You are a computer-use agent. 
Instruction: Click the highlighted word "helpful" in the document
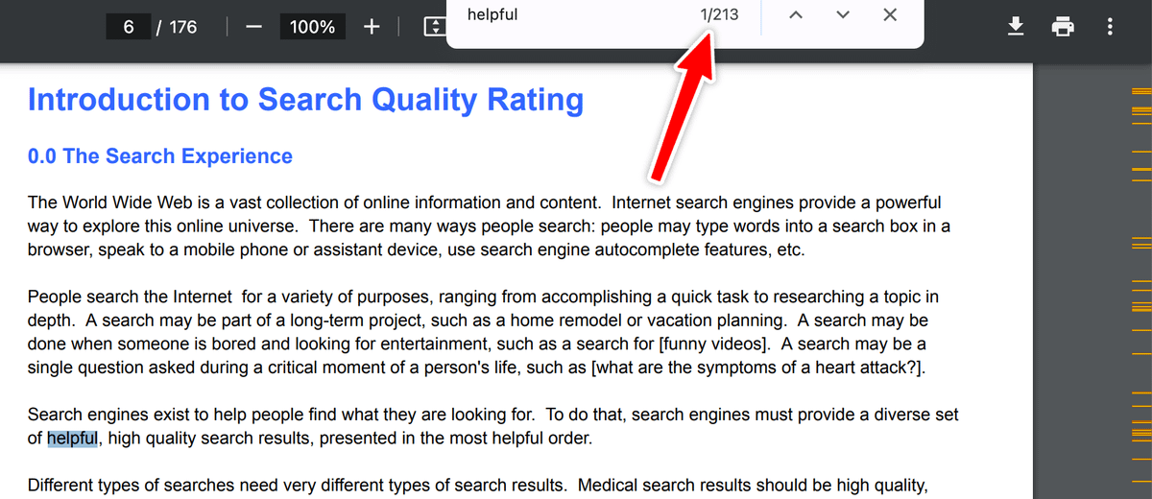pos(73,440)
